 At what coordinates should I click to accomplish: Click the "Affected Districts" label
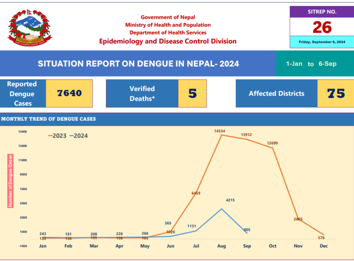(x=277, y=93)
